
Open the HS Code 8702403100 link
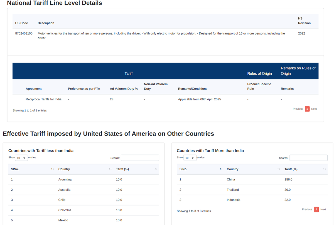24,33
